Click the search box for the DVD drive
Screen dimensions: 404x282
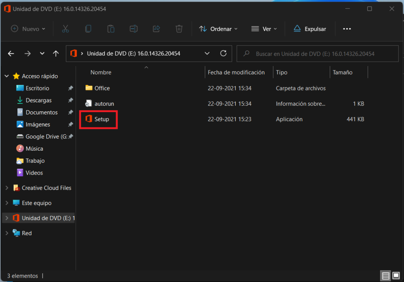point(318,53)
